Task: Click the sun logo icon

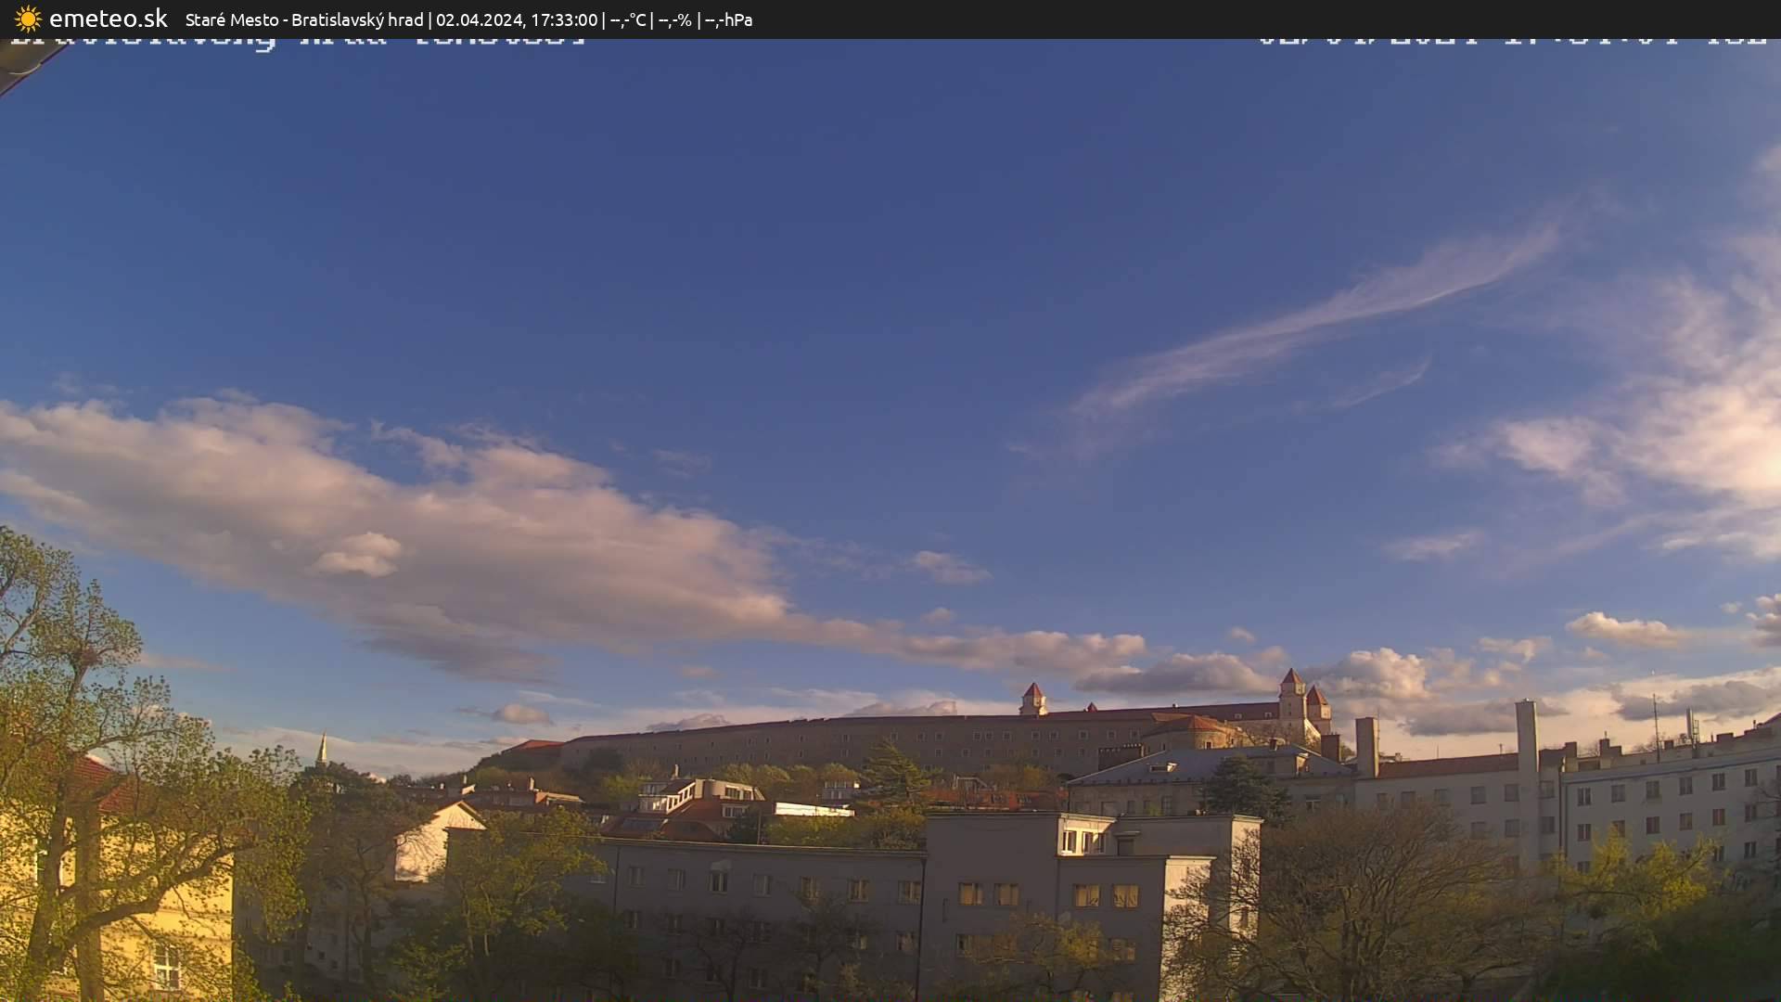Action: click(28, 19)
